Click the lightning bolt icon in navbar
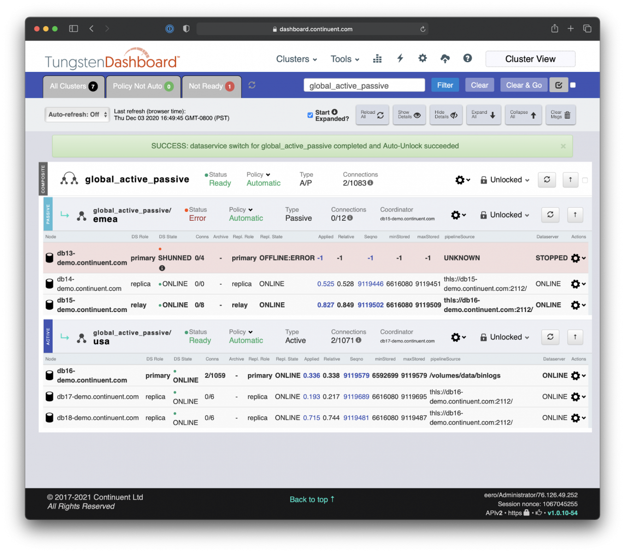This screenshot has height=553, width=625. [400, 58]
